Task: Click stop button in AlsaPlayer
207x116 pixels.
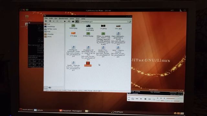Action: [x=145, y=99]
